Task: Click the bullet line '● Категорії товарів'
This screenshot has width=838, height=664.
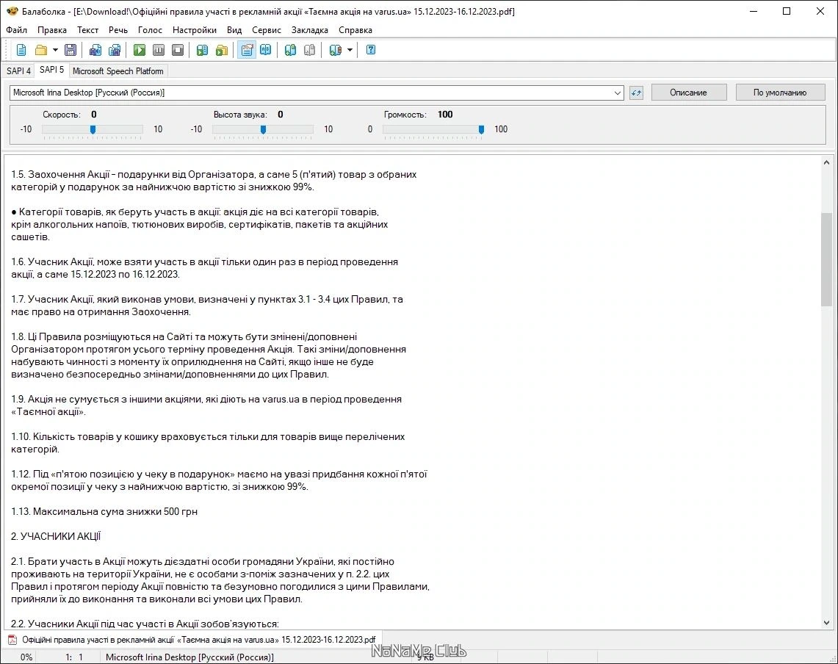Action: point(195,212)
